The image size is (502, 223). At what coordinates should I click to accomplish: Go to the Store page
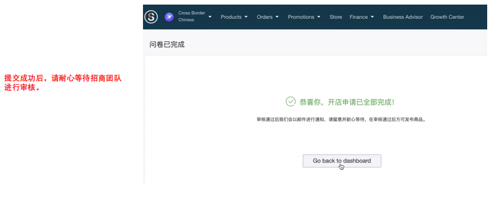click(x=336, y=17)
